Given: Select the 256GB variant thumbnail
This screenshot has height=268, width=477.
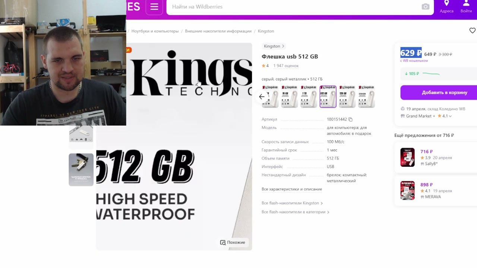Looking at the screenshot, I should [366, 97].
